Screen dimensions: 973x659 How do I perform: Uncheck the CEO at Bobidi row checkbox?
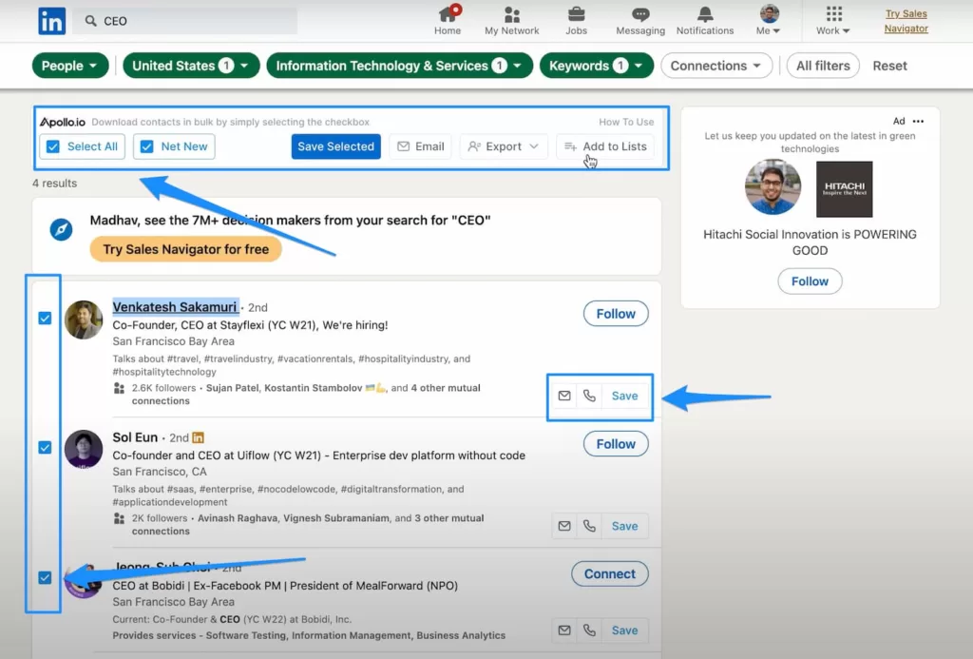(x=45, y=577)
